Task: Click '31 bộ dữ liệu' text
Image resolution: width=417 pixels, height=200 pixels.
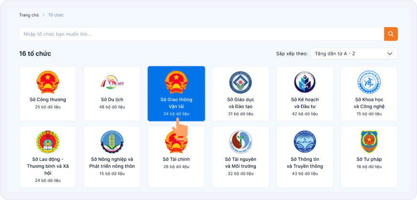Action: click(x=241, y=114)
